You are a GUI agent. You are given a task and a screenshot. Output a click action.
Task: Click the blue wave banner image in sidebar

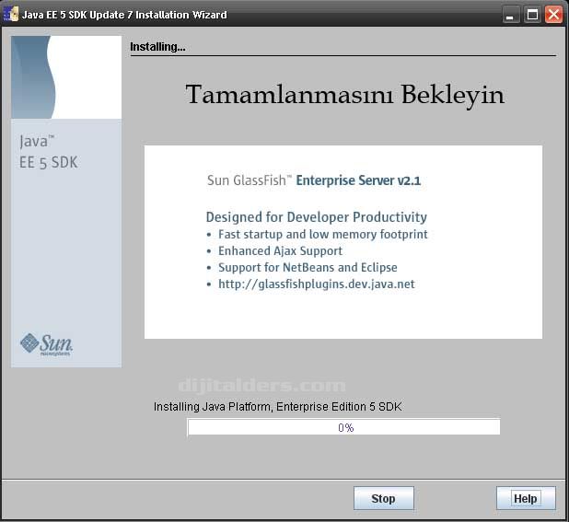click(x=66, y=77)
